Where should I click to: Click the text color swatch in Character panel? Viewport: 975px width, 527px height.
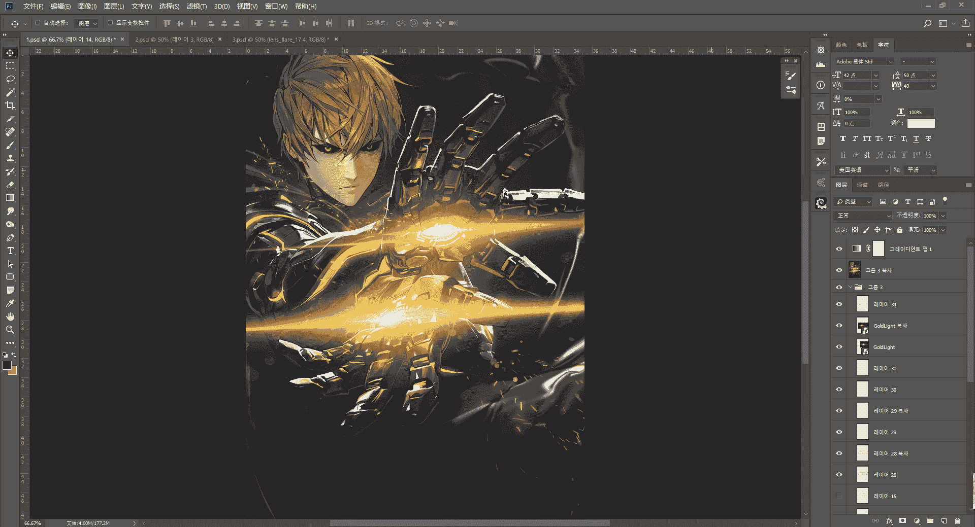pos(921,123)
